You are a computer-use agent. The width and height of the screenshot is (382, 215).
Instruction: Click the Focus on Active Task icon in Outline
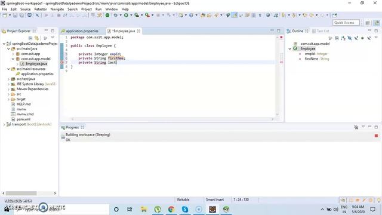pyautogui.click(x=331, y=38)
